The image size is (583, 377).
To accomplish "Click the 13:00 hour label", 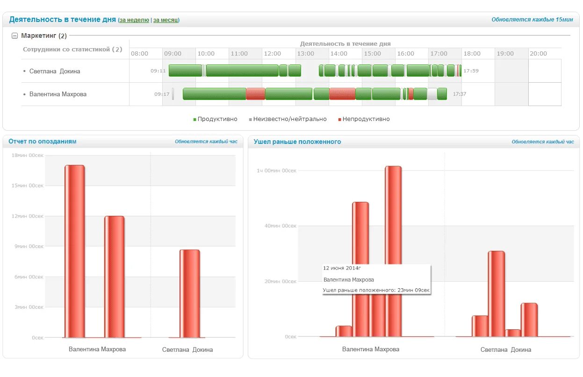I will [x=306, y=54].
